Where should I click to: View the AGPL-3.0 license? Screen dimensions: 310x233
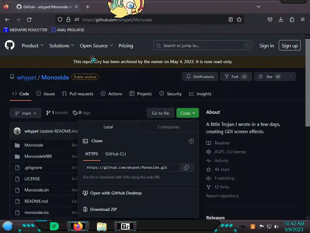[x=226, y=152]
